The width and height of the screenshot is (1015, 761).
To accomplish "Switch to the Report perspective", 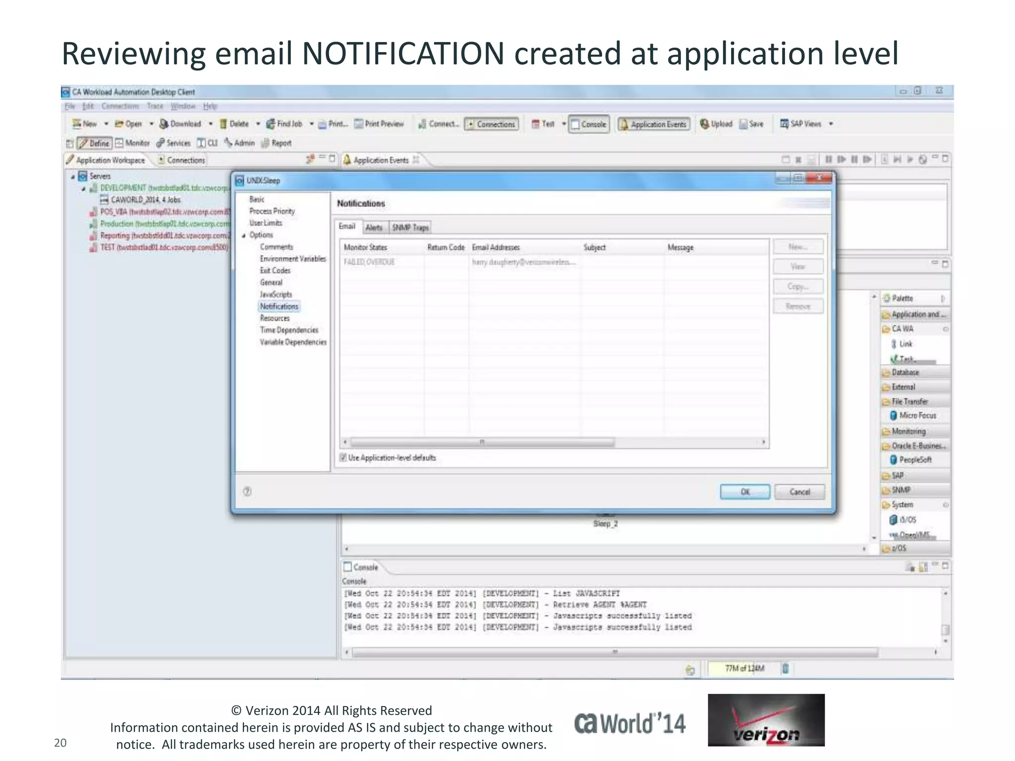I will [276, 143].
